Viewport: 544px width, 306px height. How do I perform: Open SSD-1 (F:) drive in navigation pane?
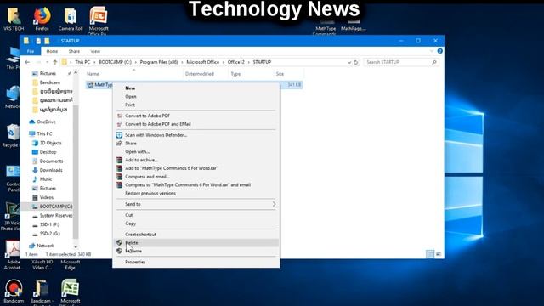tap(49, 224)
